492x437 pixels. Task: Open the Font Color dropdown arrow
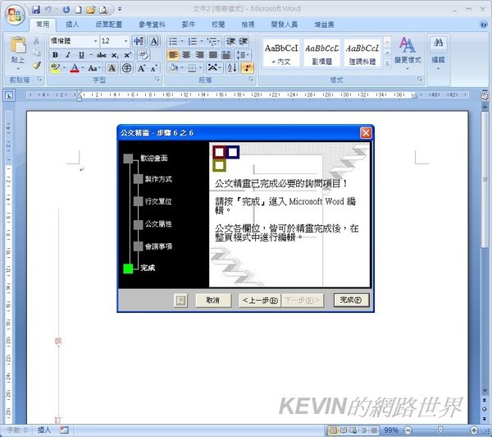pos(83,68)
